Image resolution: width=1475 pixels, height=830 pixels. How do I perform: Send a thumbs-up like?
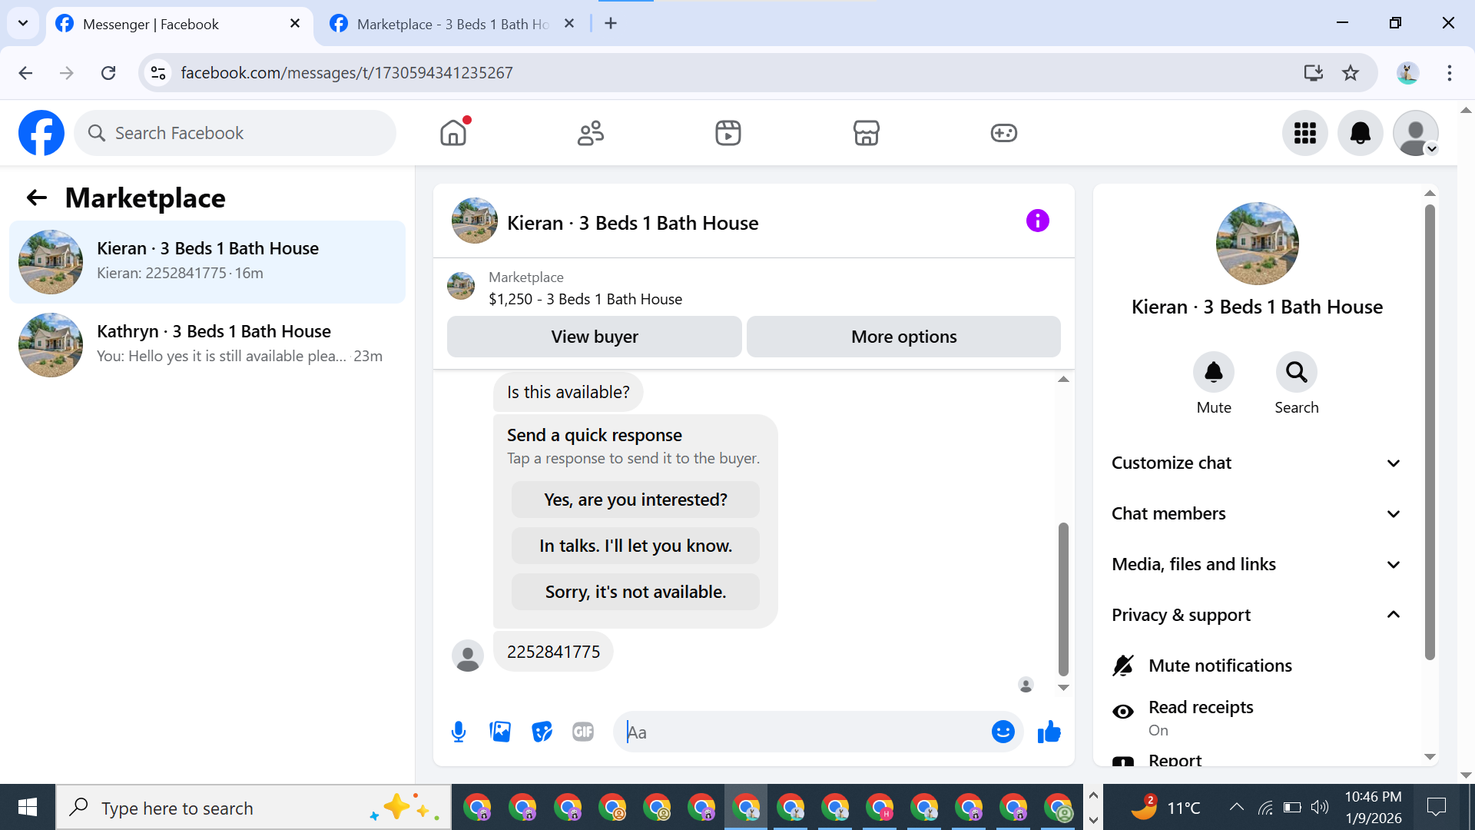pos(1049,732)
